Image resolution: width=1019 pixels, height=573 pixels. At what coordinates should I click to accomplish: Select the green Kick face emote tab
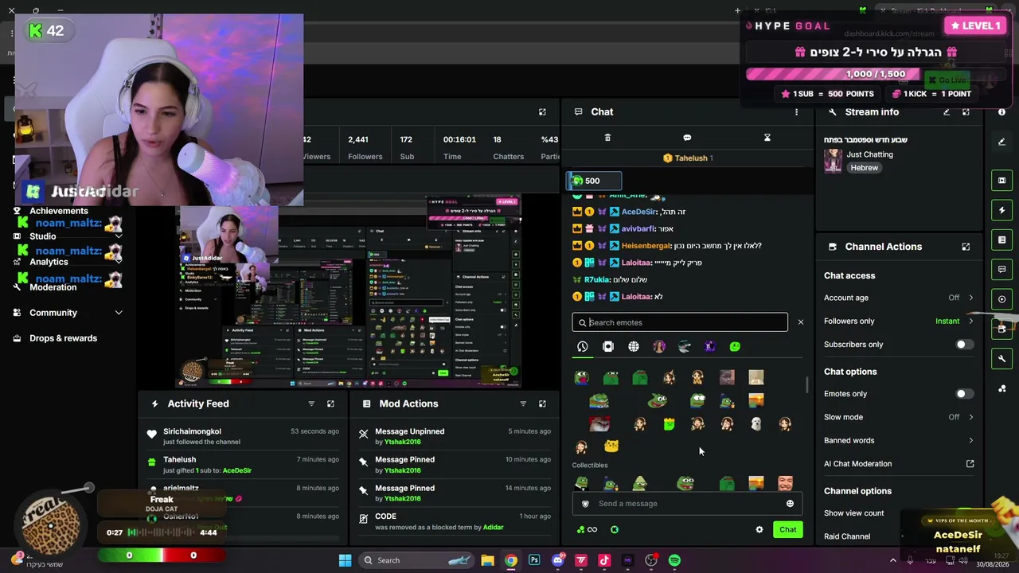coord(735,347)
